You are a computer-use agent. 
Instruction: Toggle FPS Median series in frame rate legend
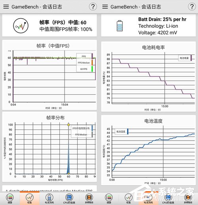tap(84, 63)
